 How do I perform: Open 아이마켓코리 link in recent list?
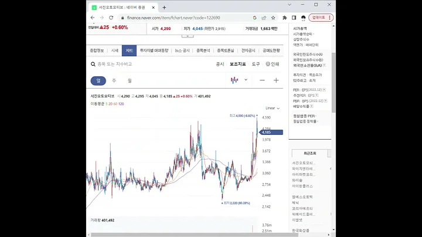point(304,174)
